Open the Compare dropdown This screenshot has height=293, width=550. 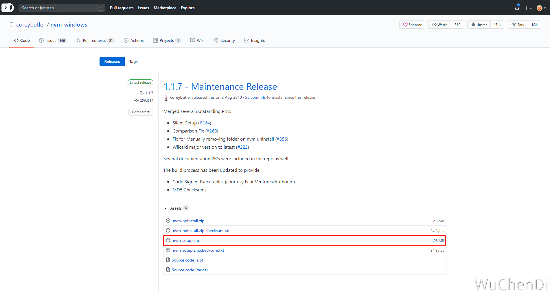141,112
